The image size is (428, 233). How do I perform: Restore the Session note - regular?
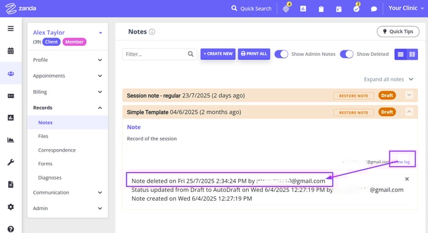(x=353, y=96)
